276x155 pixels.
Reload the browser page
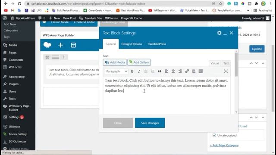tap(19, 3)
